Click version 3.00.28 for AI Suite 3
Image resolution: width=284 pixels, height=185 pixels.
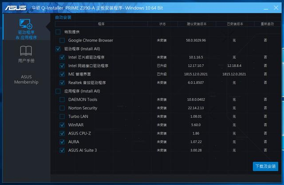[196, 150]
